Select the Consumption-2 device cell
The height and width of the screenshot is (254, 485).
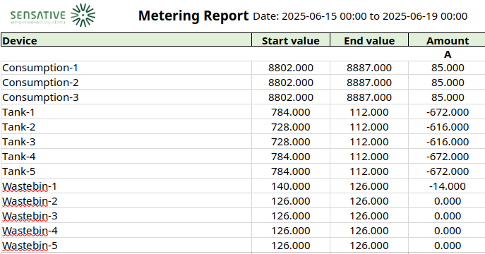[126, 83]
